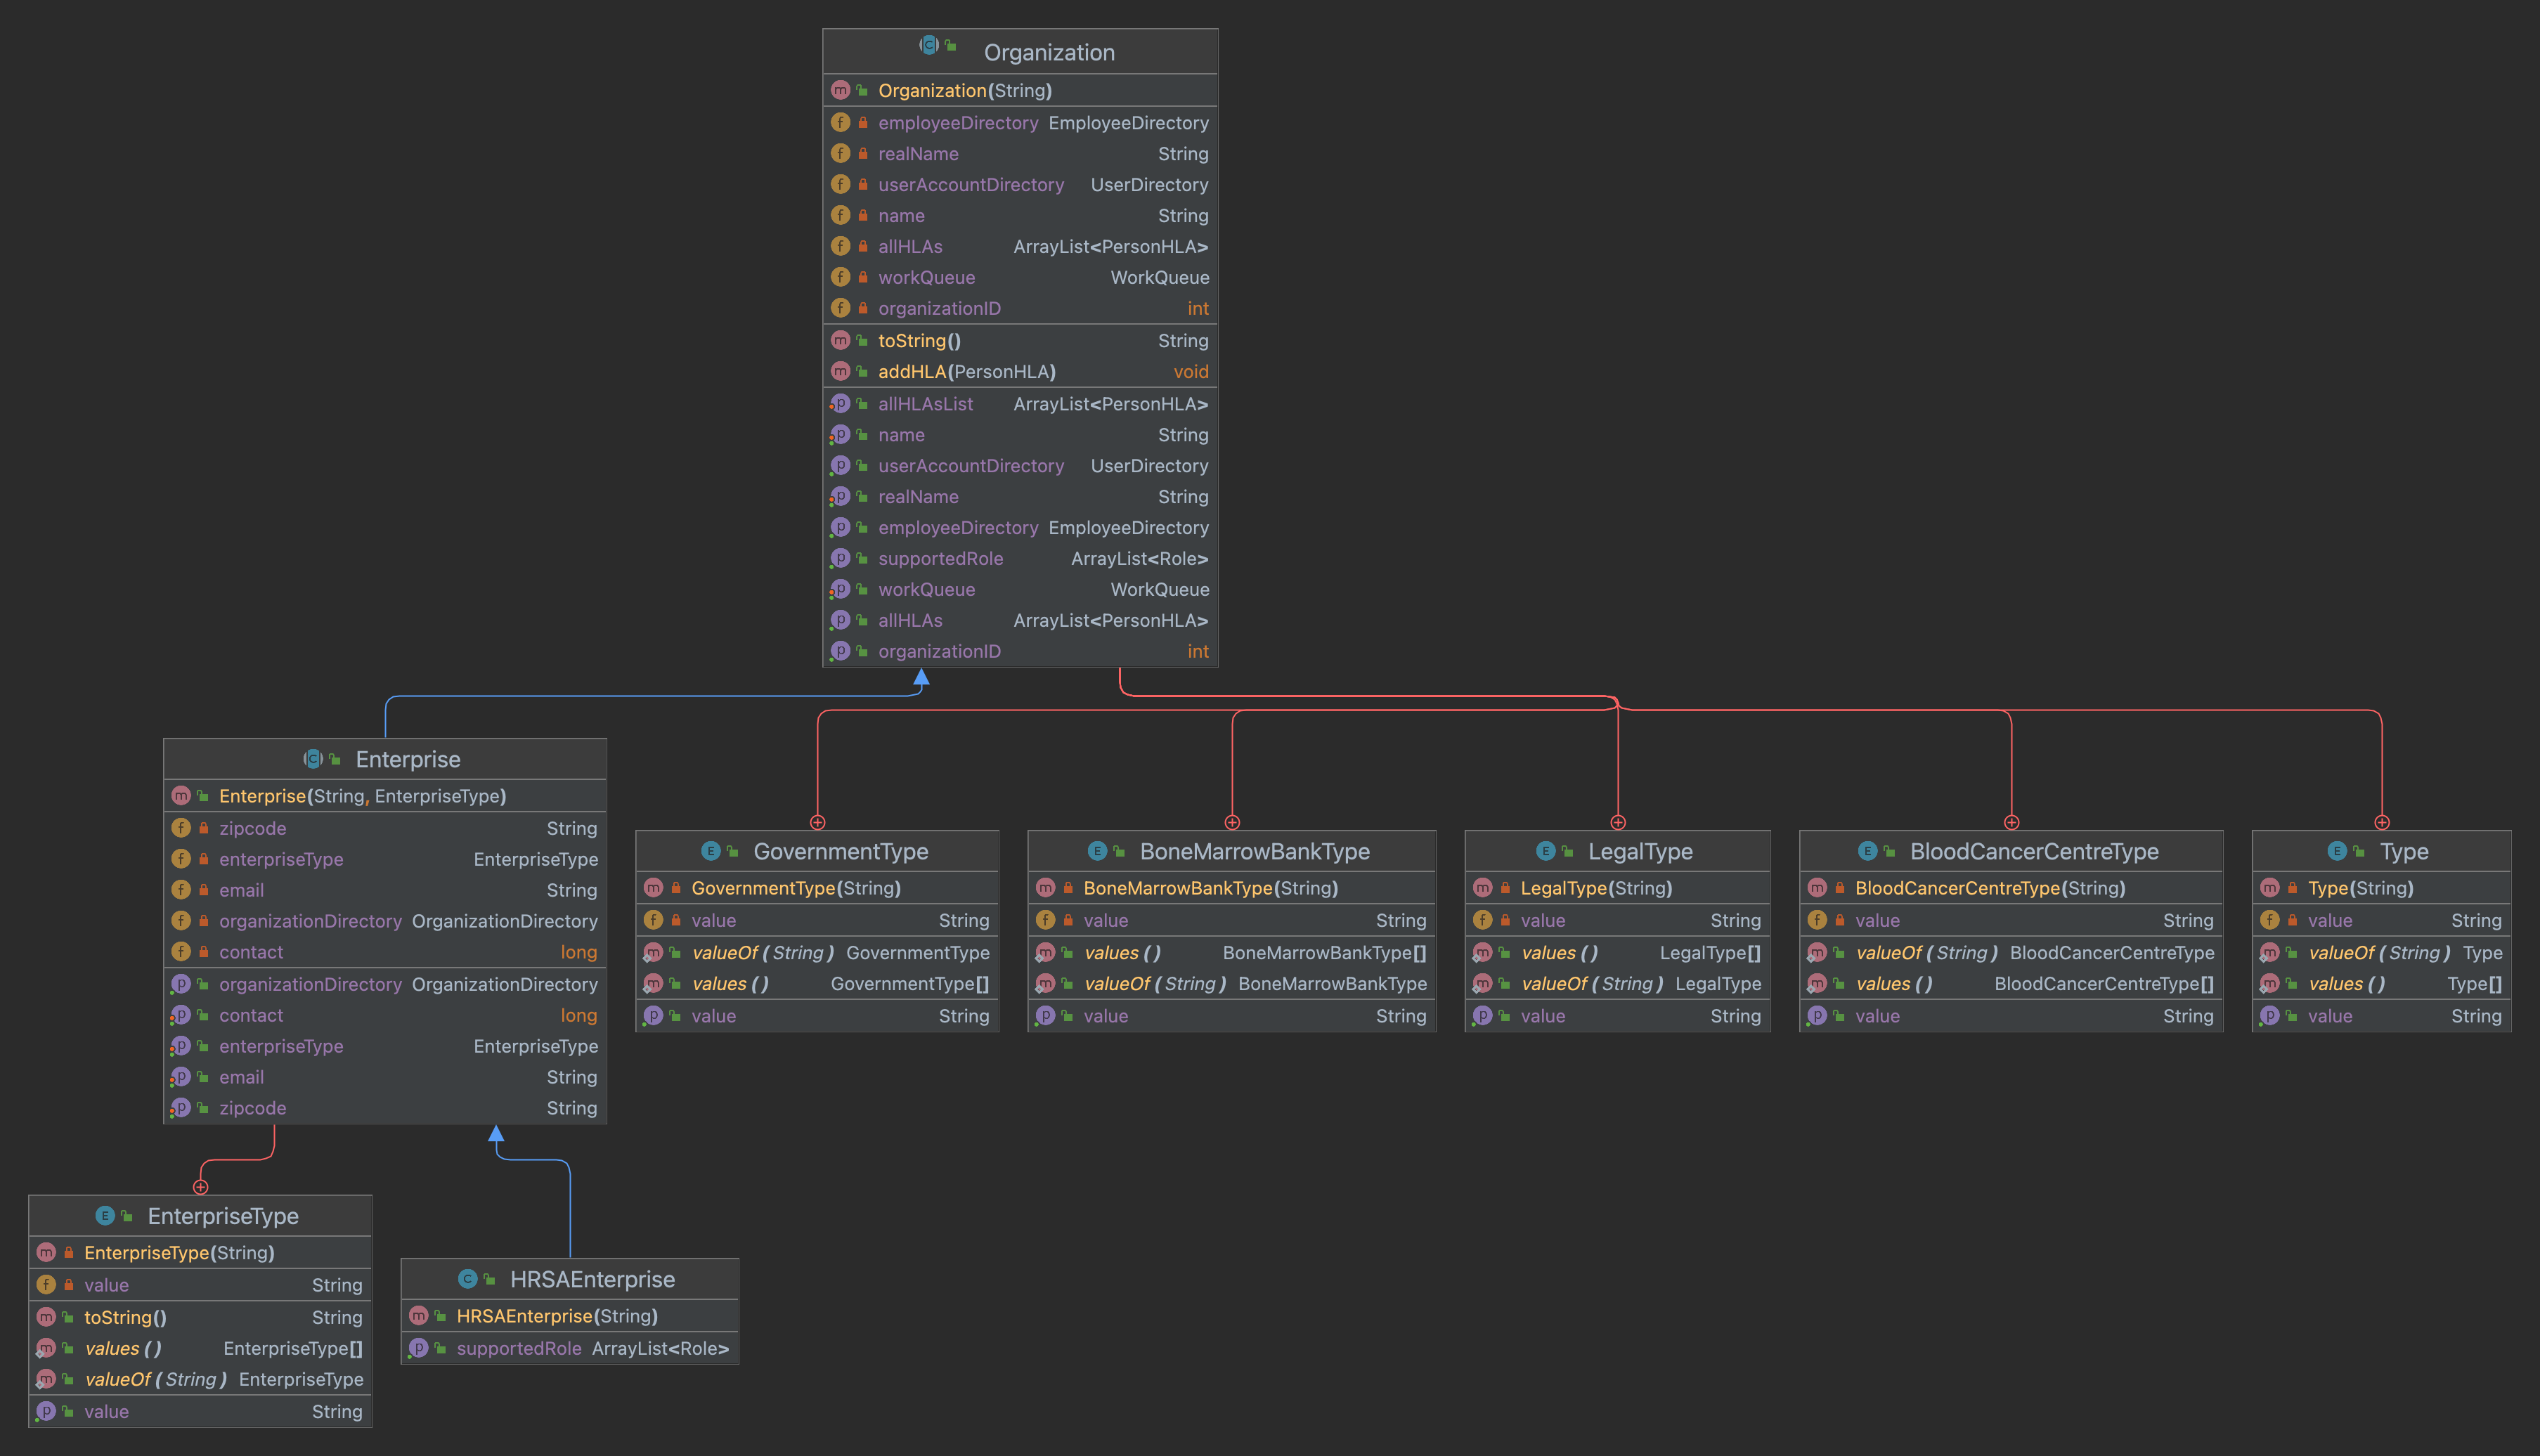
Task: Select valueOf(String) in BloodCancerCentreType
Action: 1926,953
